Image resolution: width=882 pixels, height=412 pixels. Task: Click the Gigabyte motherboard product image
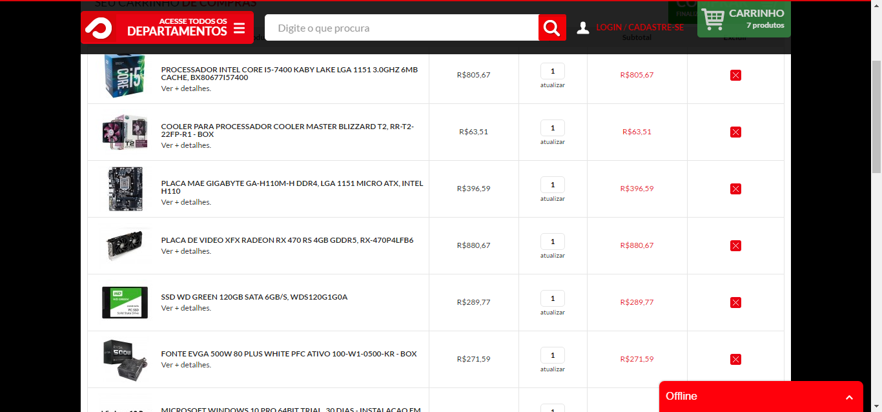click(x=125, y=189)
